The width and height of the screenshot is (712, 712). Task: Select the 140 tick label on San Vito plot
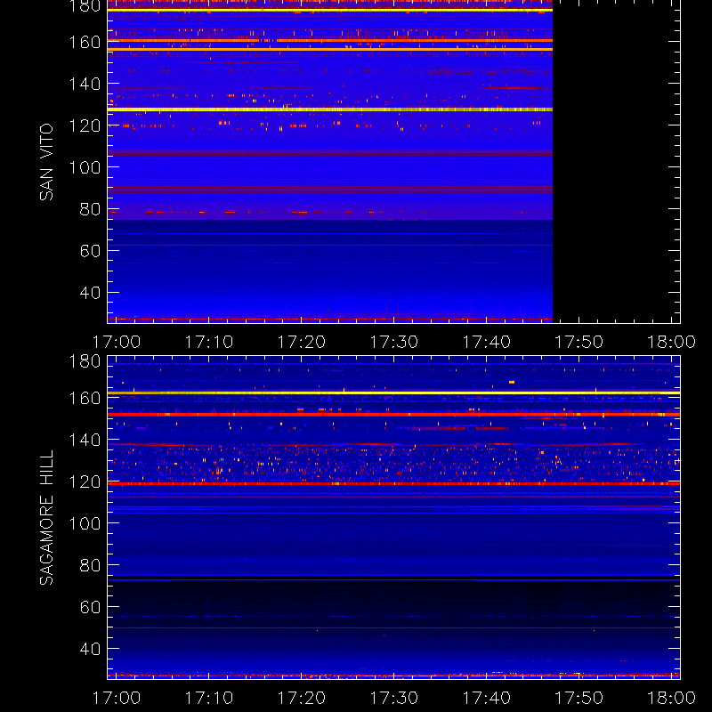[85, 84]
